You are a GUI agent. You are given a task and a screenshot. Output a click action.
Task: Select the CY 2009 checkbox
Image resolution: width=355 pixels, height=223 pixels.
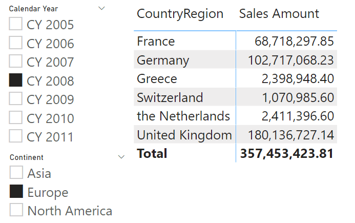pyautogui.click(x=15, y=98)
